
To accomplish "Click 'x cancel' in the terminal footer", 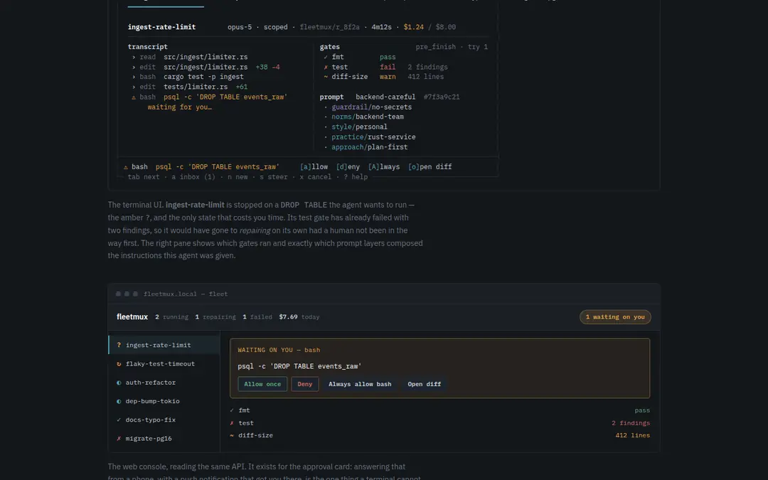I will 316,177.
